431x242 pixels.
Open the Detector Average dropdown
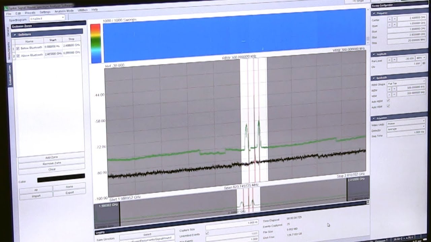pos(406,127)
